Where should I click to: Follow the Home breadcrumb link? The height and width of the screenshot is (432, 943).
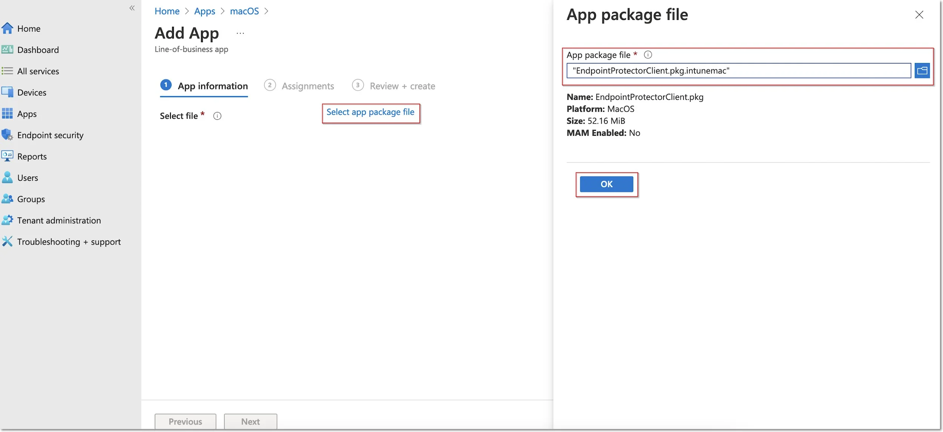coord(167,11)
